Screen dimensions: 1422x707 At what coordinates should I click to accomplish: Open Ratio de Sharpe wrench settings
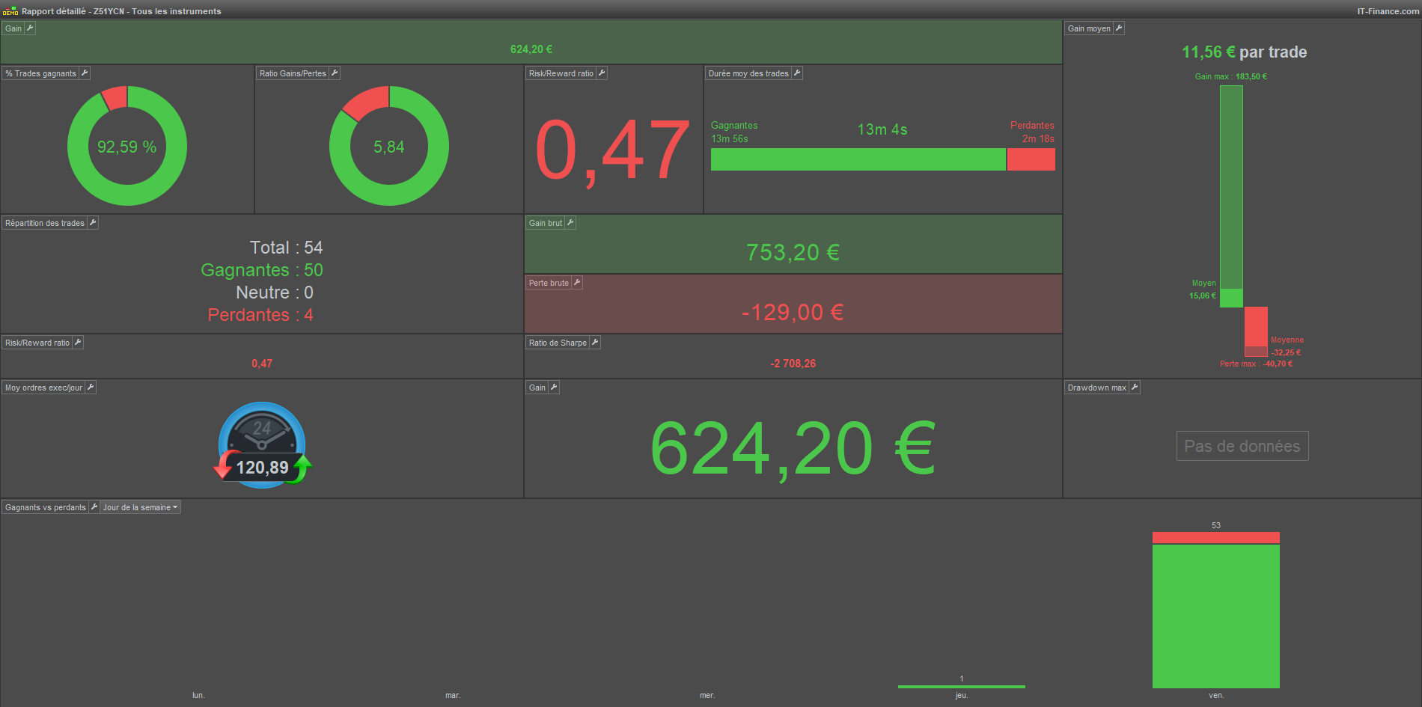tap(595, 343)
